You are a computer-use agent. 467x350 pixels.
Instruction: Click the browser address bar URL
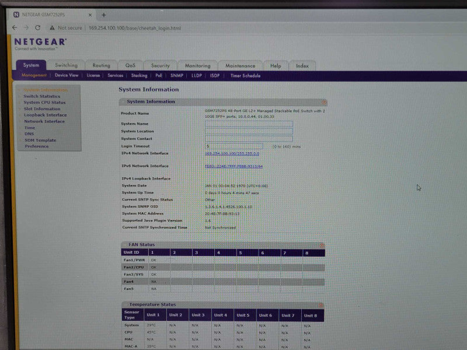135,28
